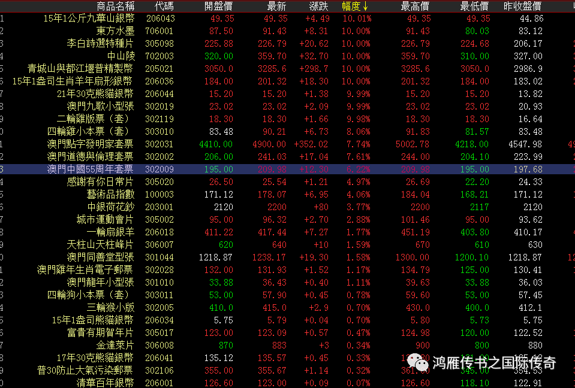Select 一輪扇銀羊 row
This screenshot has height=388, width=575.
pos(288,232)
